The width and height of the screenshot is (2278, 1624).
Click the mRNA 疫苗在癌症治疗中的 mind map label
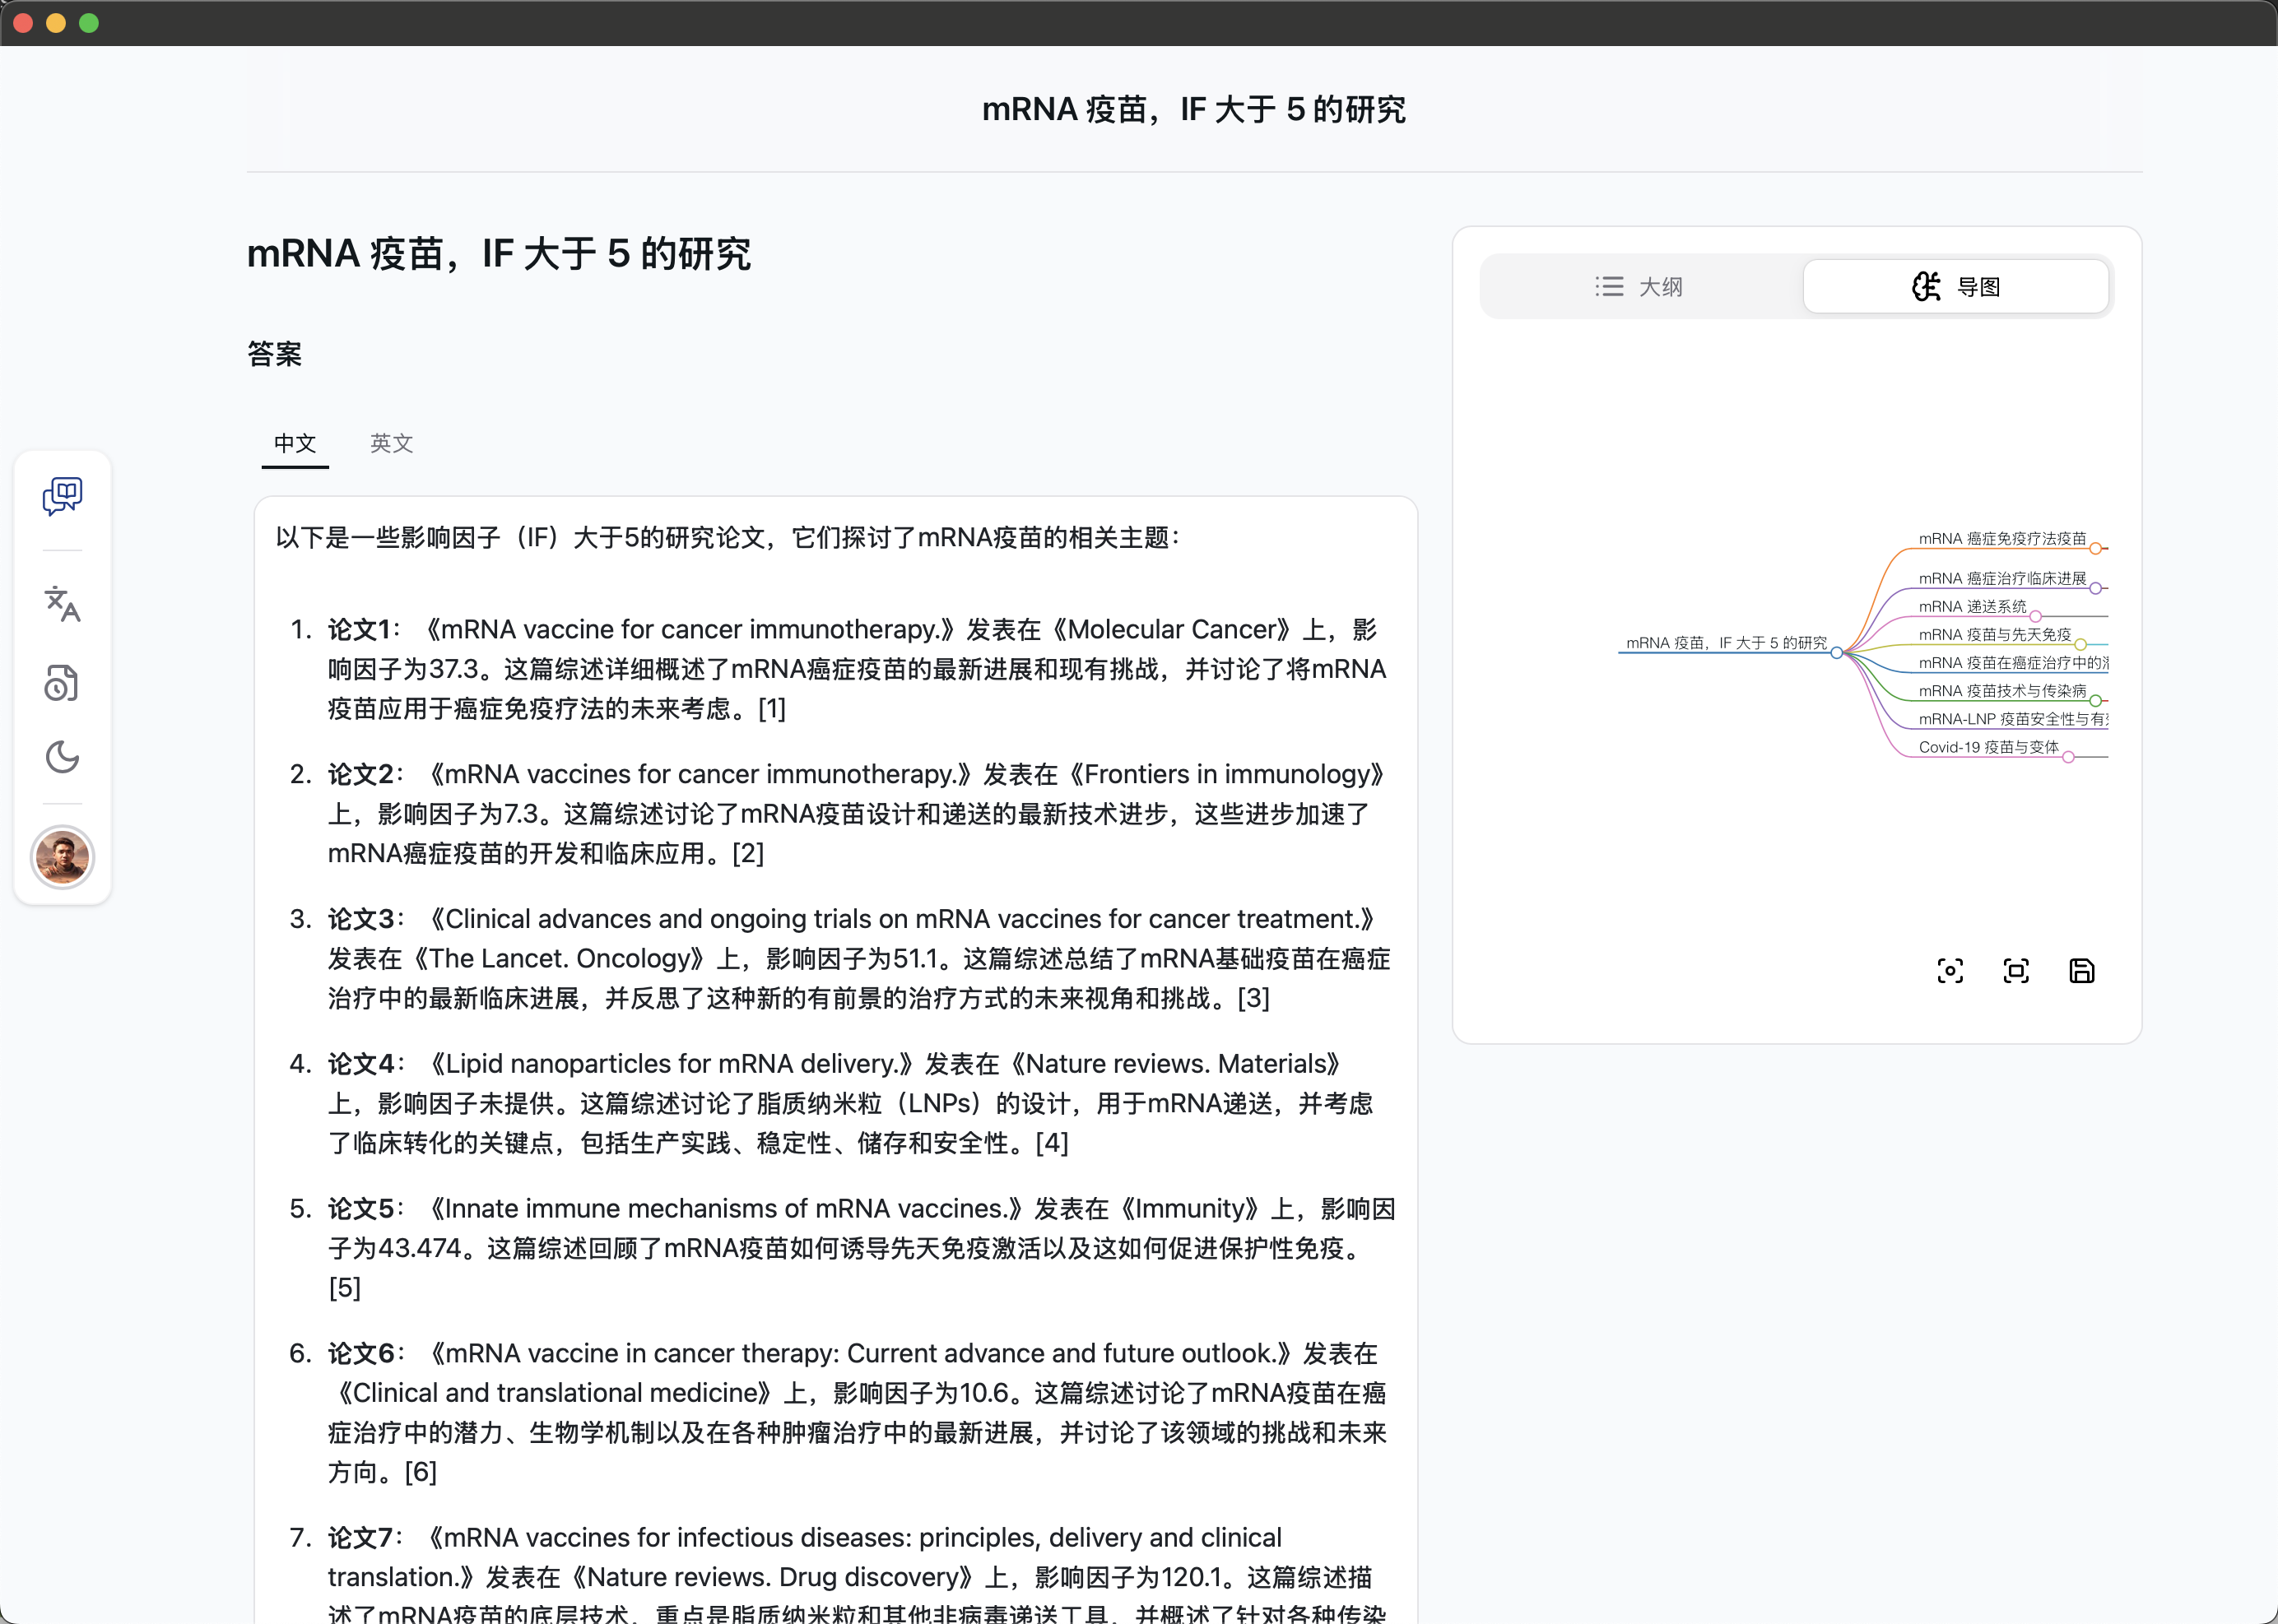click(2013, 663)
